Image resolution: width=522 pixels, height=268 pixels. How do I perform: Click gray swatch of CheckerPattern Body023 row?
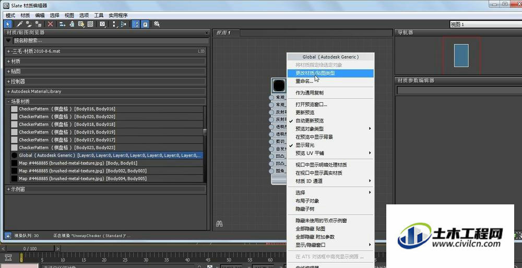pos(14,148)
